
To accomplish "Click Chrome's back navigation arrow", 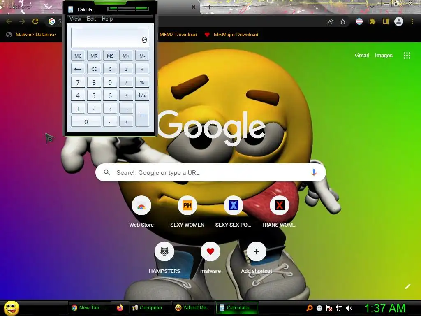I will (x=9, y=21).
